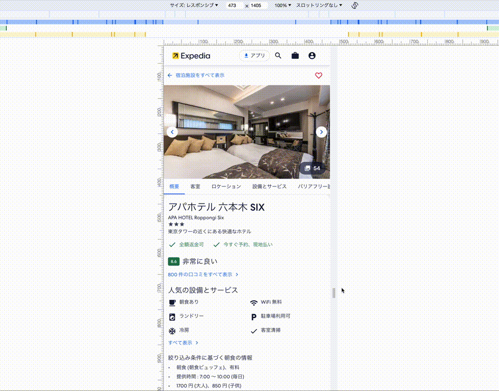
Task: Click the 駐車場利用可 parking P icon
Action: tap(254, 317)
